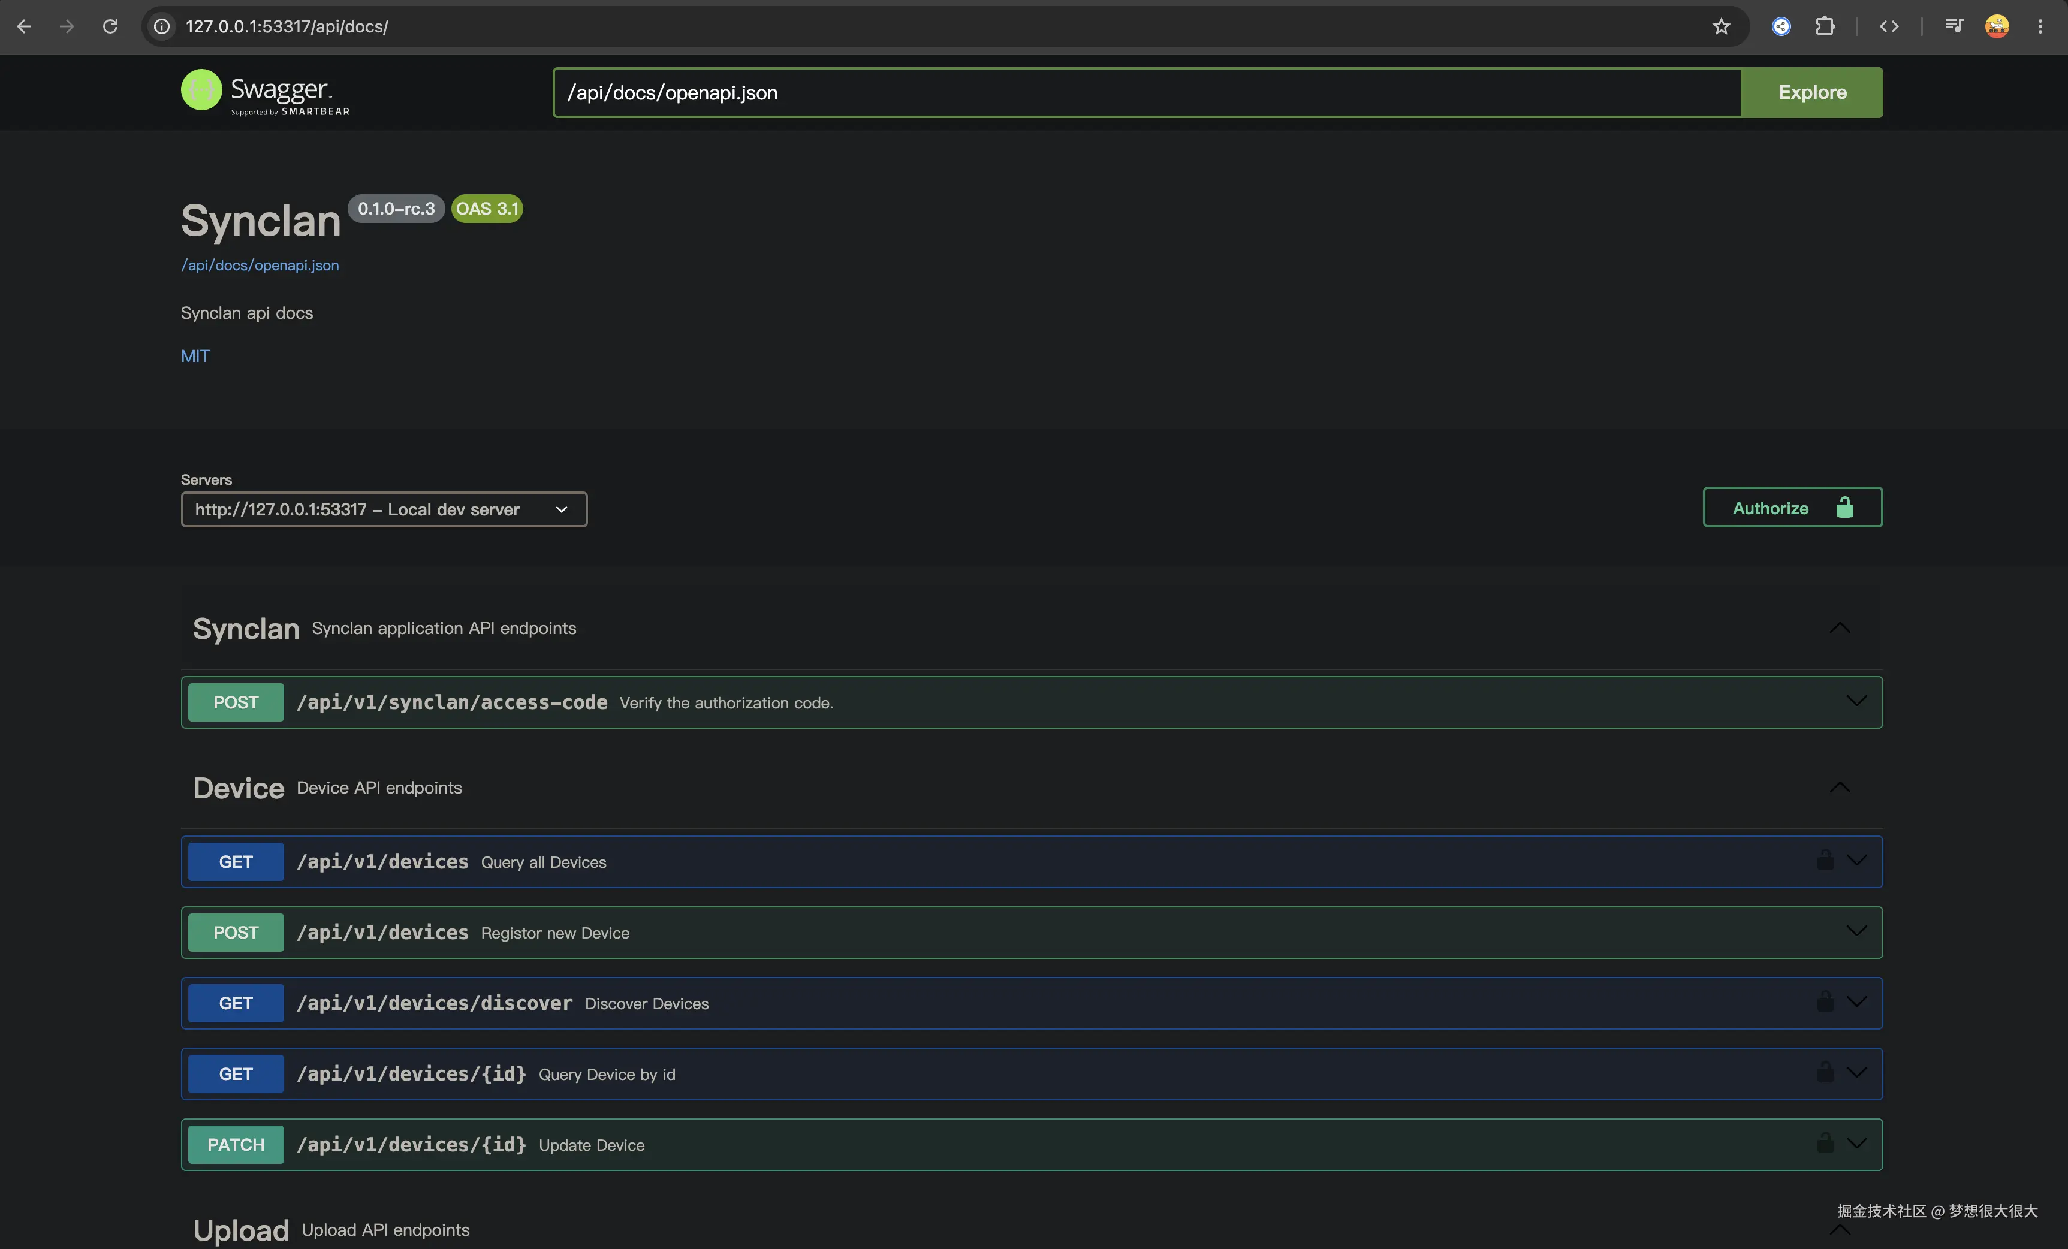The image size is (2068, 1249).
Task: Click the /api/v1/devices/discover path
Action: coord(434,1003)
